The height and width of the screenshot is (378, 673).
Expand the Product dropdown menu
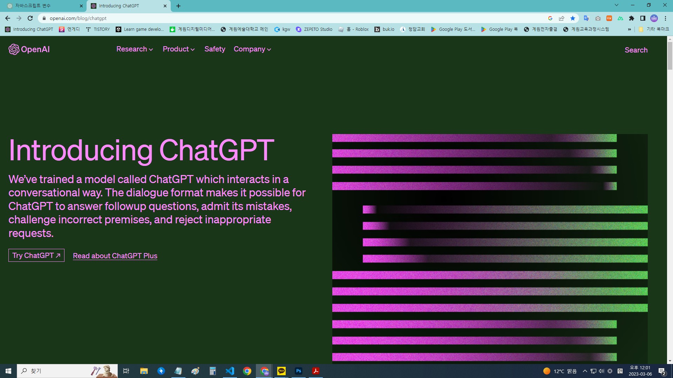178,49
